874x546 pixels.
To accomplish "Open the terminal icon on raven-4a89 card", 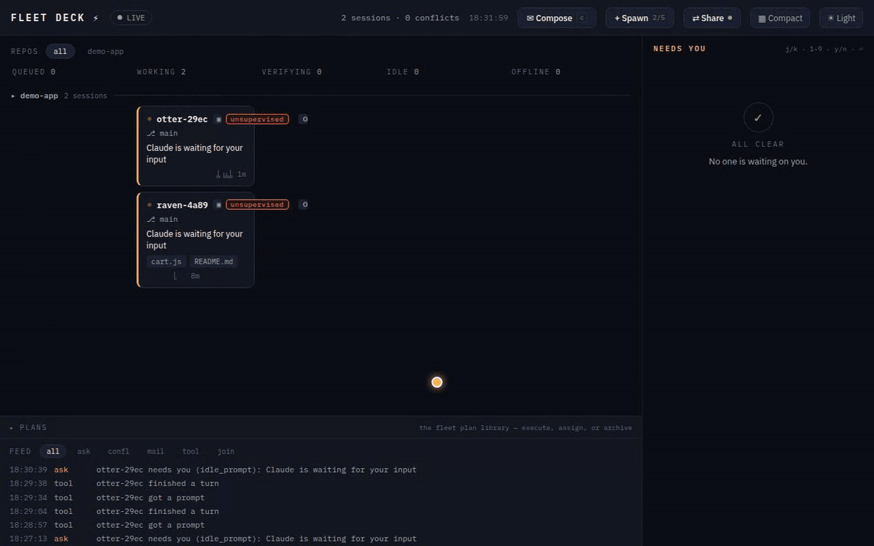I will (x=219, y=205).
